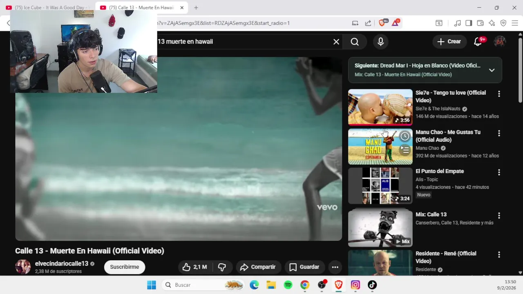
Task: Click the video title Calle 13 - Muerte En Hawaii
Action: coord(89,251)
